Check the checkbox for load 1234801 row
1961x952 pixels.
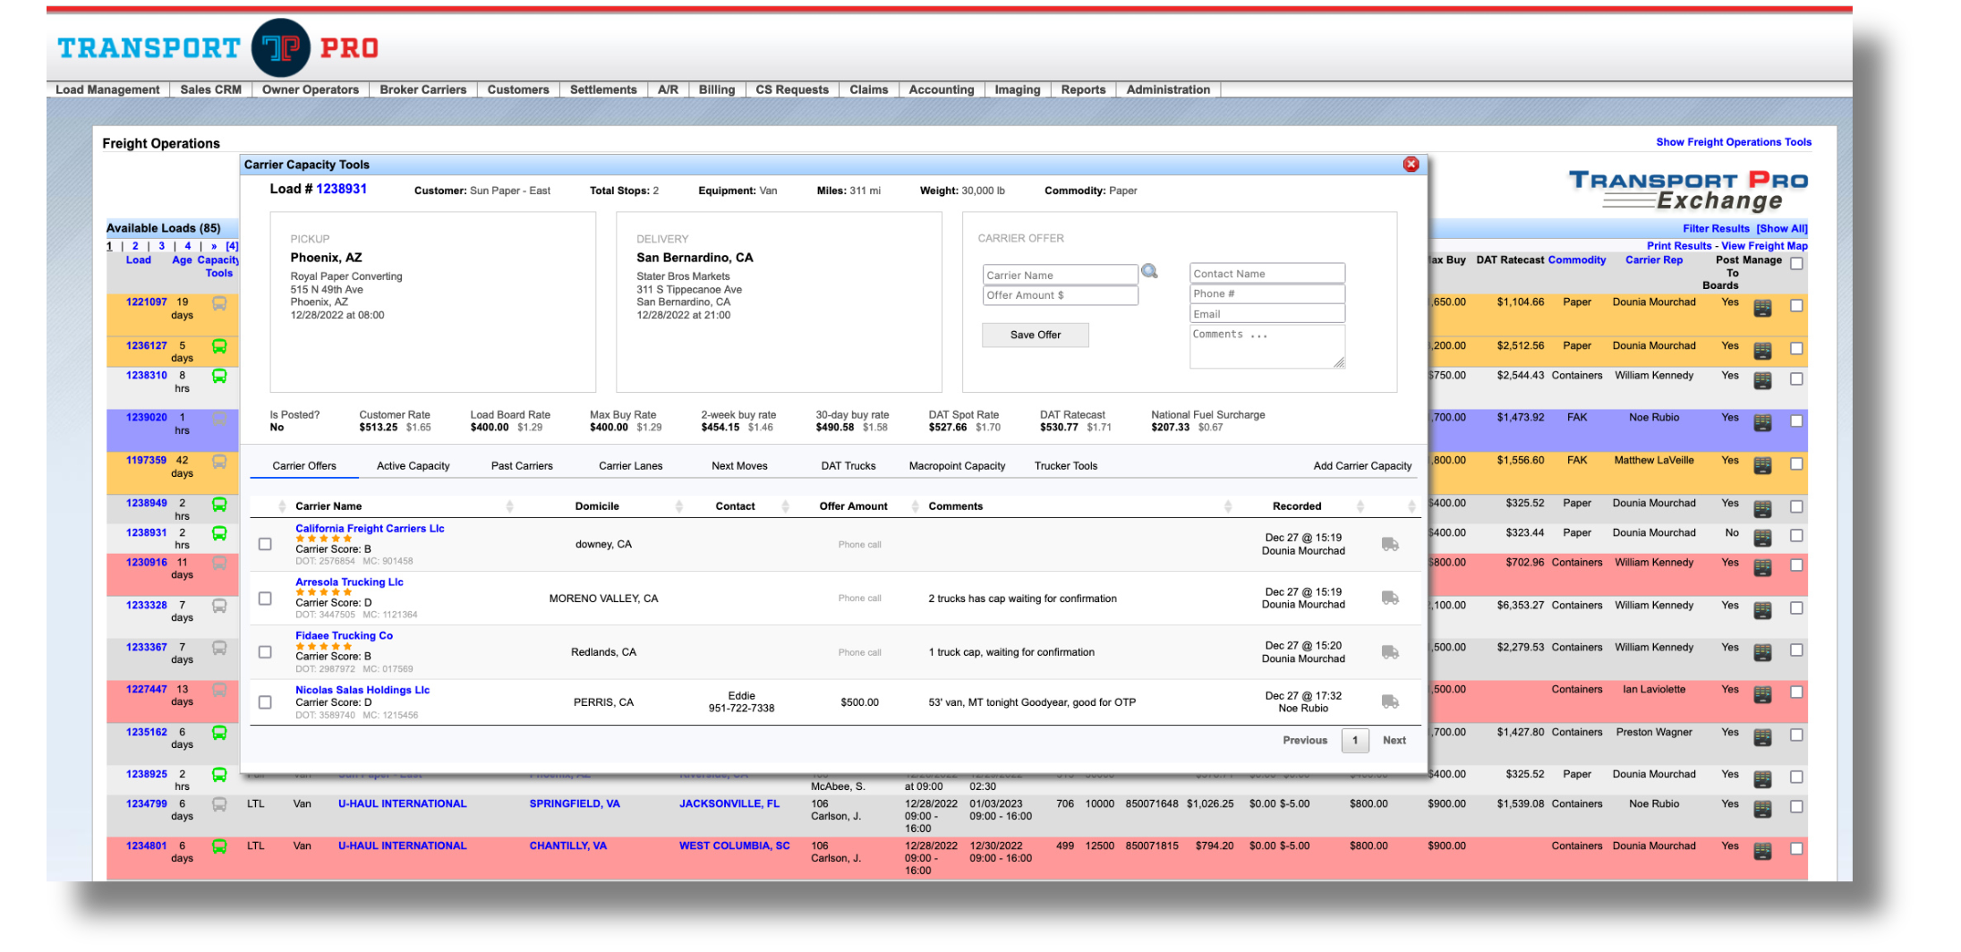tap(1795, 848)
